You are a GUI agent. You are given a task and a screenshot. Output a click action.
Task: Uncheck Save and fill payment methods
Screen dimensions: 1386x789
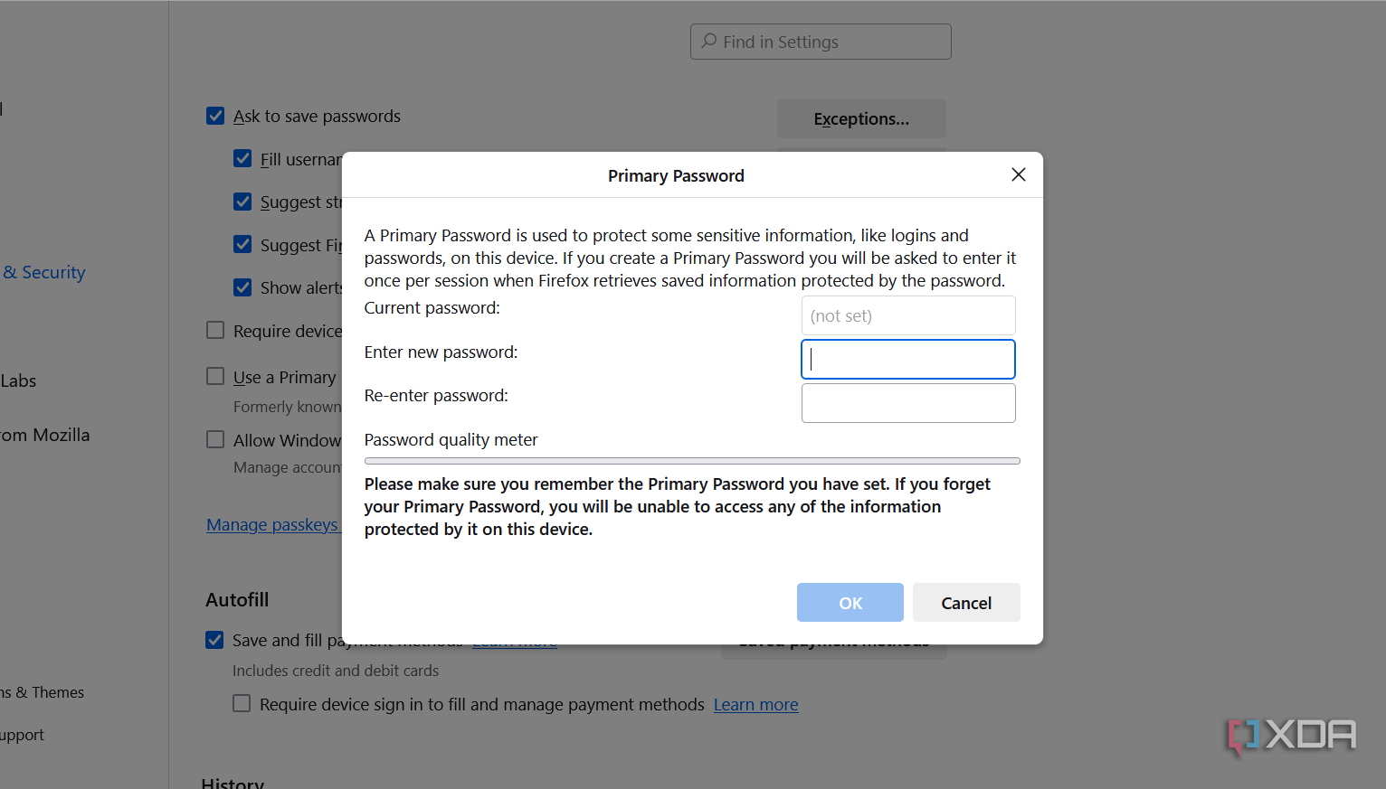[214, 639]
